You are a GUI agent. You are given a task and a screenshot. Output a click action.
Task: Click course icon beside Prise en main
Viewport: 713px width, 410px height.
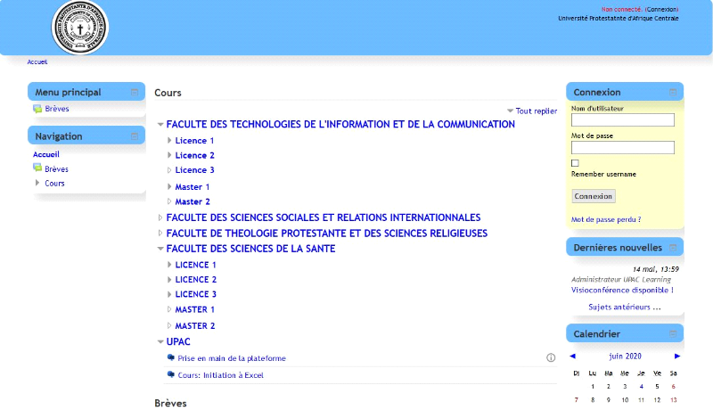click(x=171, y=357)
